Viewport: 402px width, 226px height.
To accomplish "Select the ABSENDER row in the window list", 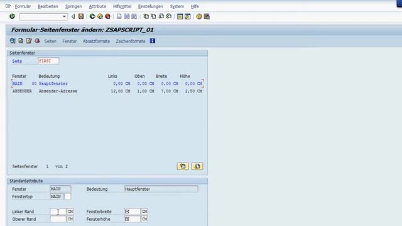I will pos(107,91).
